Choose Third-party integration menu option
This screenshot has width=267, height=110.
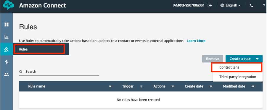(238, 77)
